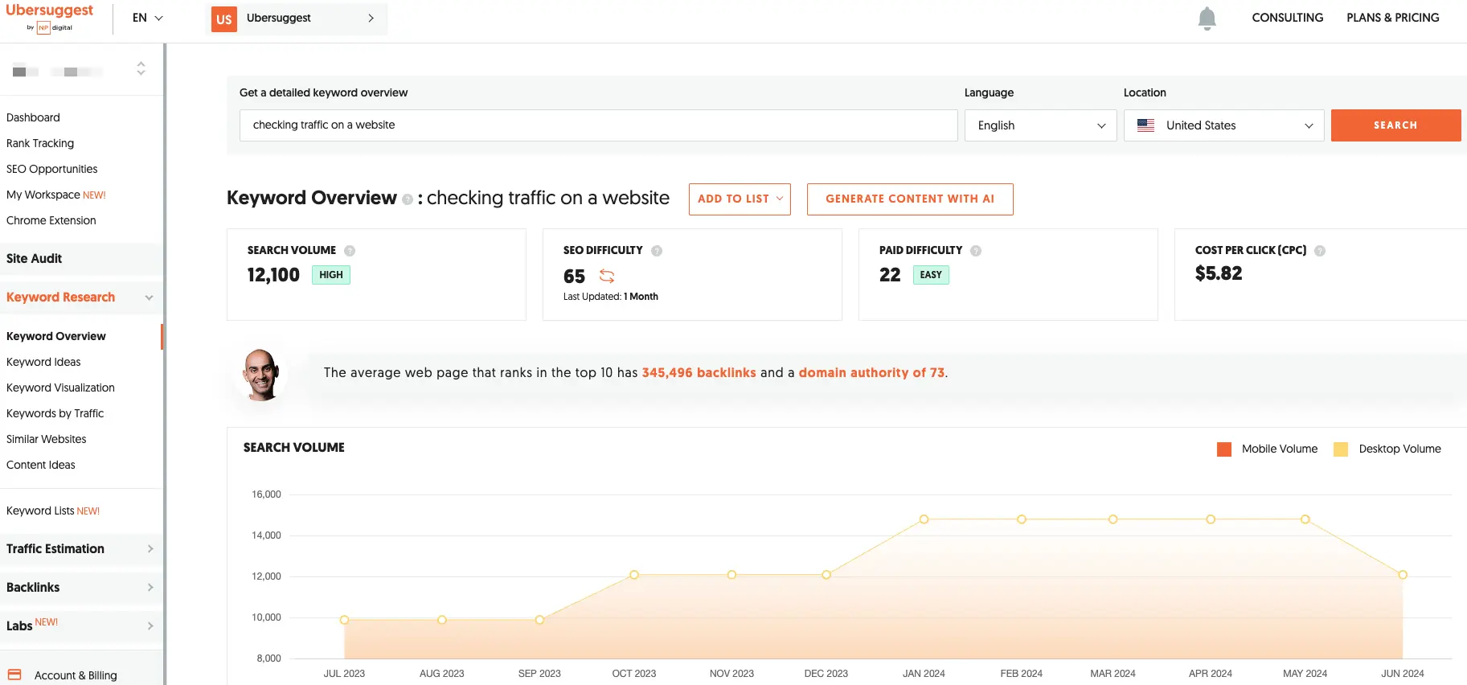
Task: Open Content Ideas
Action: click(41, 465)
